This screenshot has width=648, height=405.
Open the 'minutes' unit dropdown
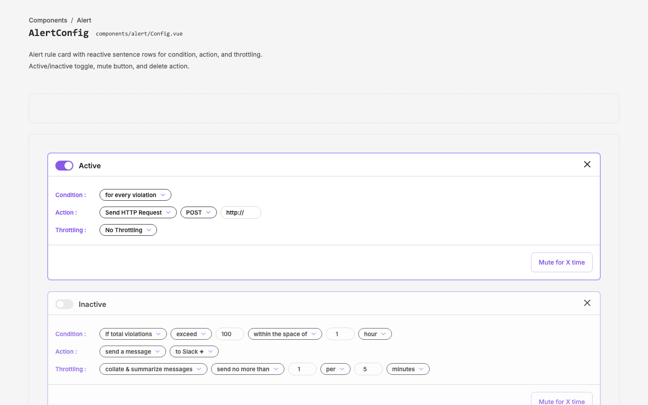pos(408,369)
